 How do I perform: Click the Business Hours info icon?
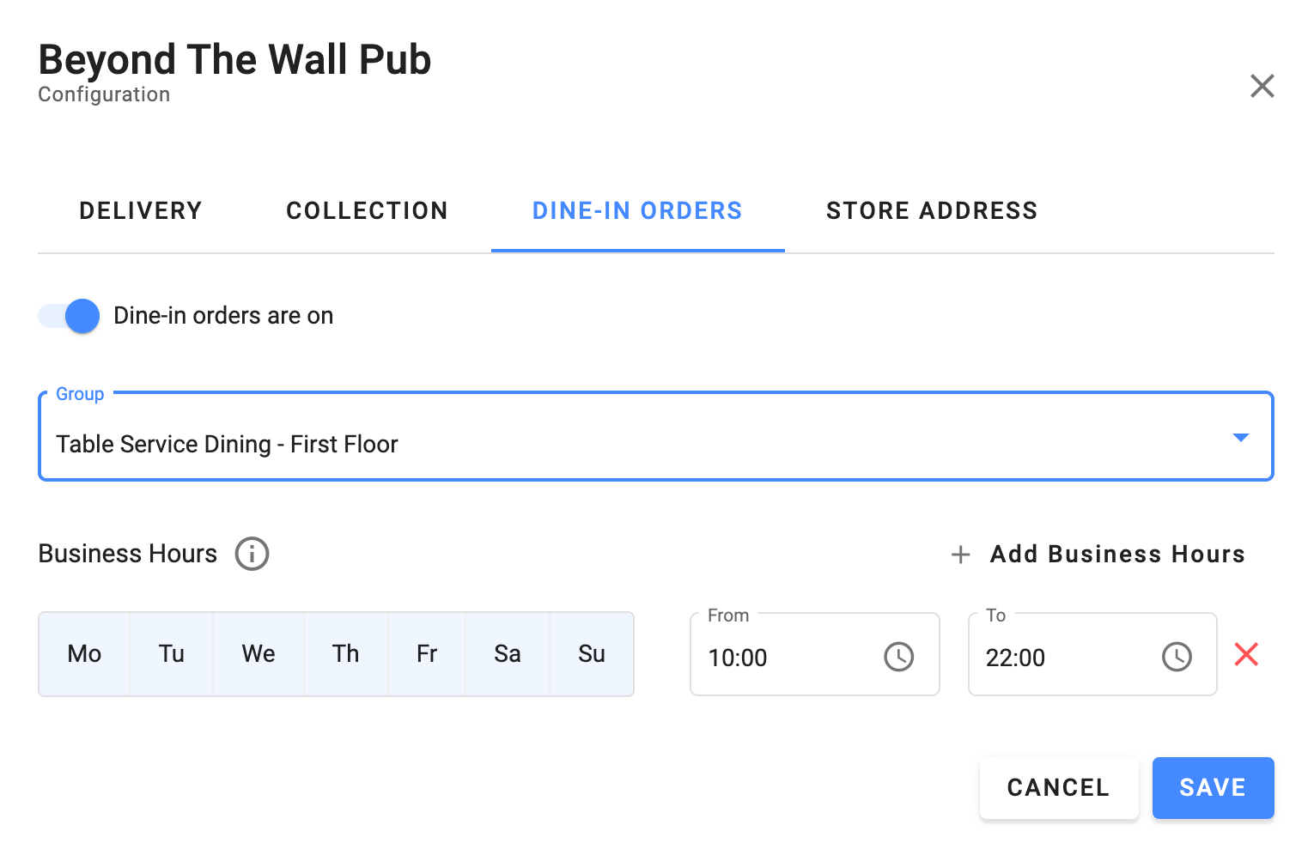252,554
